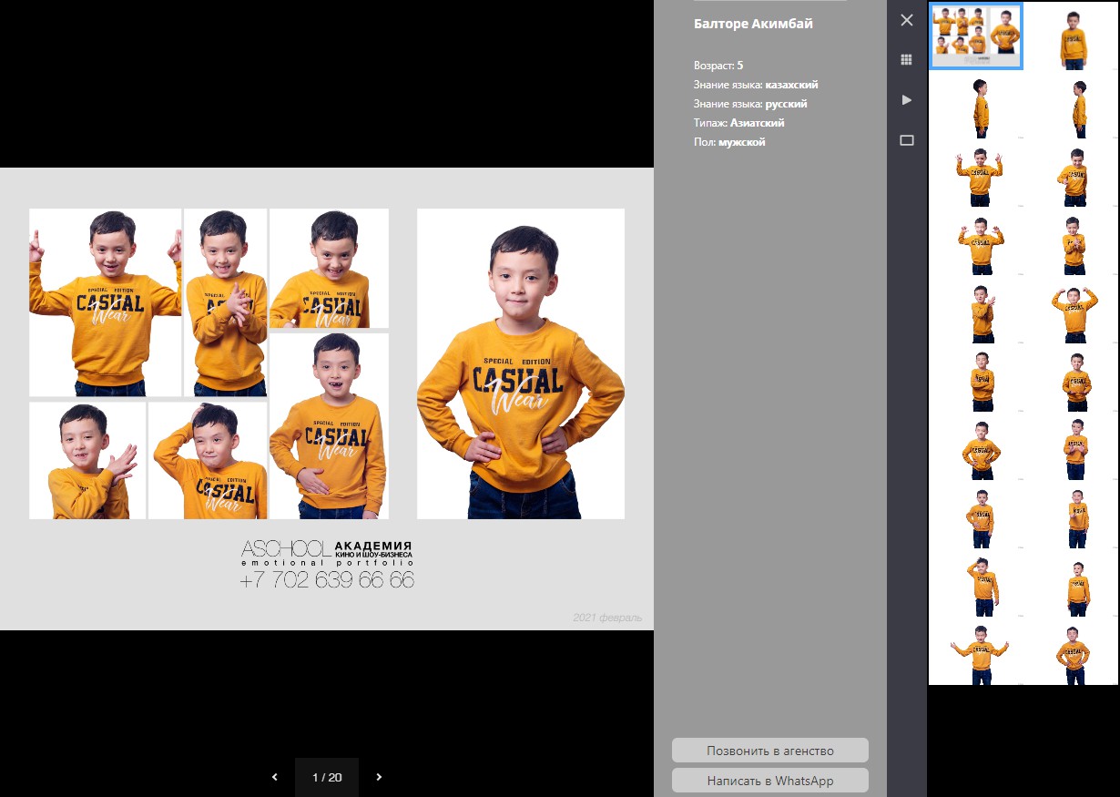Click the name Балторе Акимбай

(x=753, y=24)
